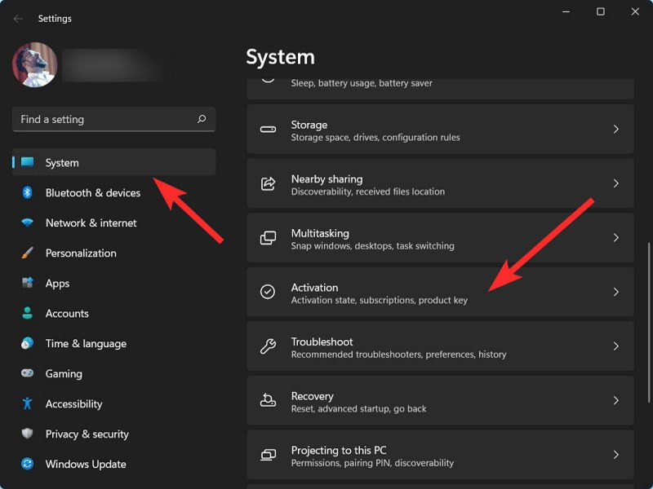
Task: Select the Windows Update icon
Action: pyautogui.click(x=29, y=464)
